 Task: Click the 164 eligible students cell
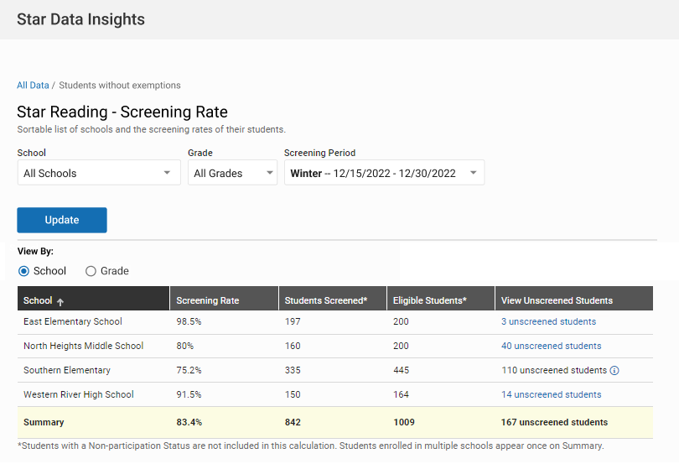401,394
